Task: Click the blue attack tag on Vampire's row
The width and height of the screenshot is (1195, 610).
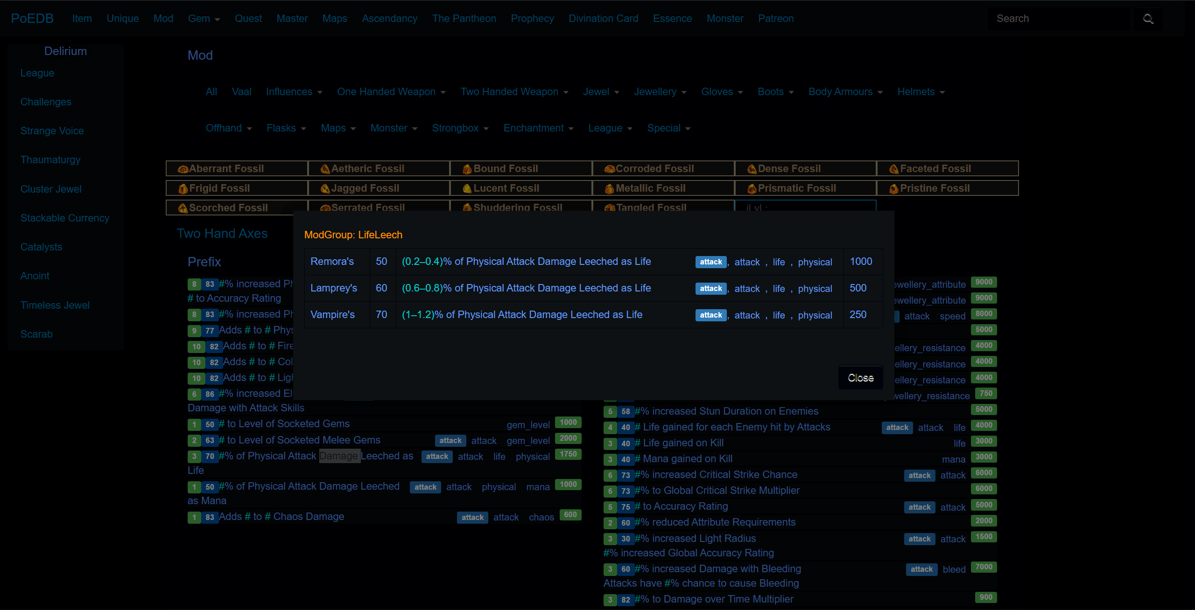Action: tap(710, 315)
